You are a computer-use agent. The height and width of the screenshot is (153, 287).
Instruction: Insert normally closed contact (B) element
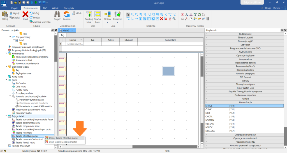[x=136, y=15]
